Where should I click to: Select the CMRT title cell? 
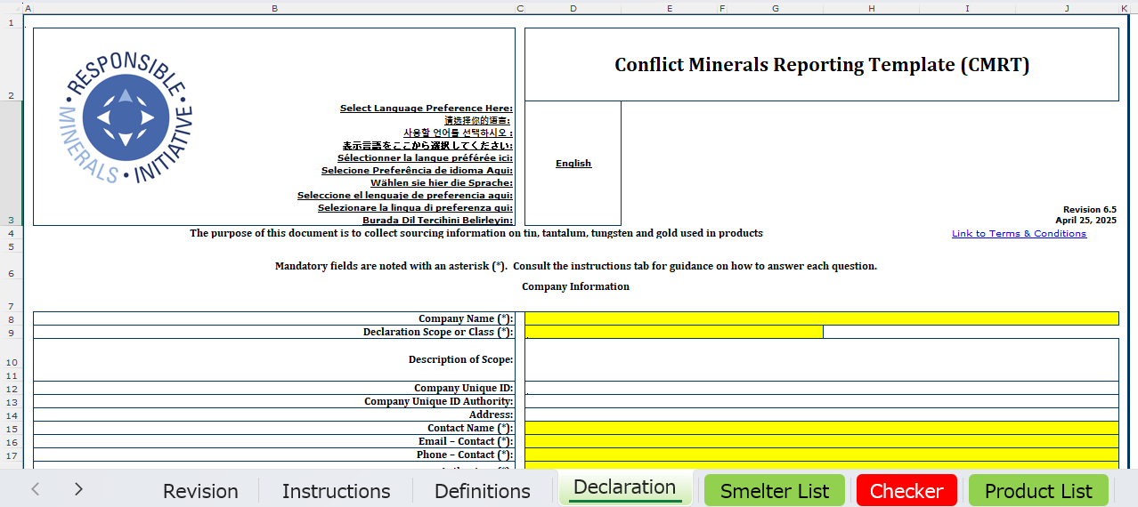[821, 65]
